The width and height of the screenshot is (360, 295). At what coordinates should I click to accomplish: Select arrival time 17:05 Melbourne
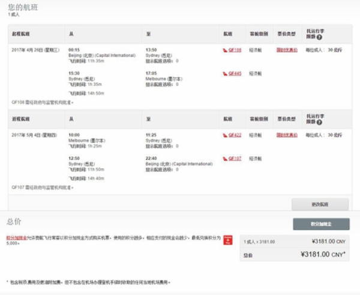151,73
